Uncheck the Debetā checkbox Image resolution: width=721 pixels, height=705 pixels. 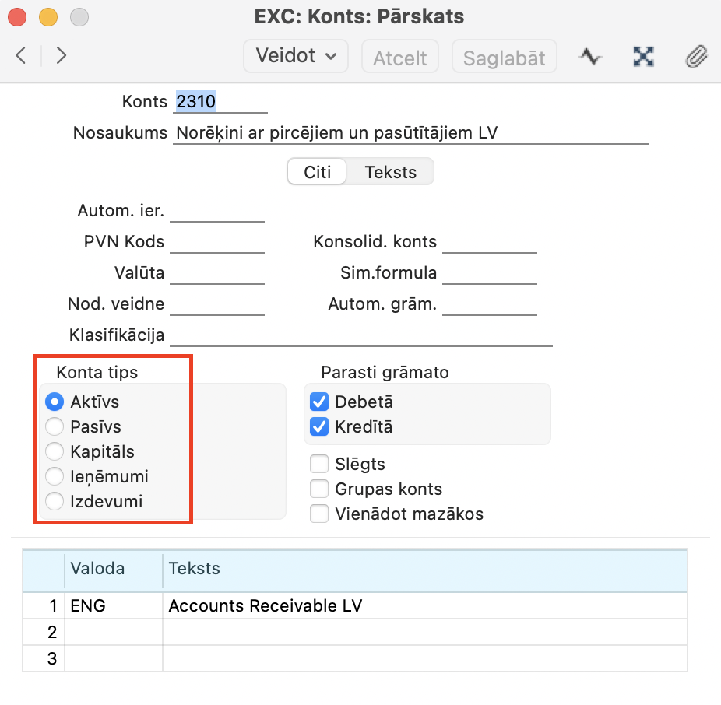click(319, 402)
